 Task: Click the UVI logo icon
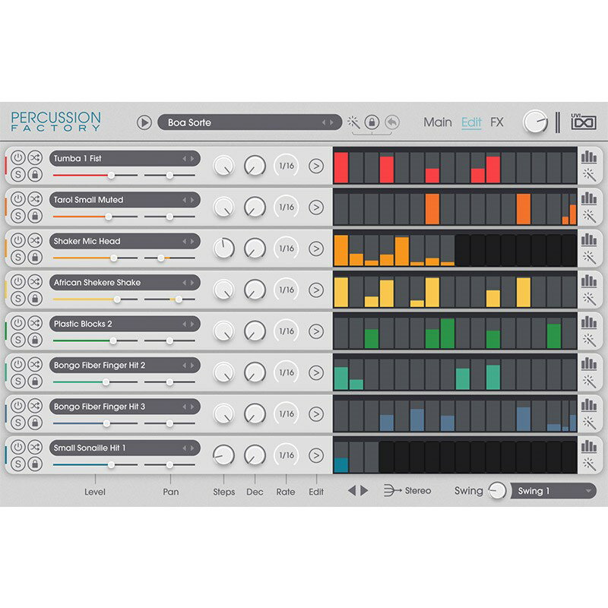(x=584, y=122)
